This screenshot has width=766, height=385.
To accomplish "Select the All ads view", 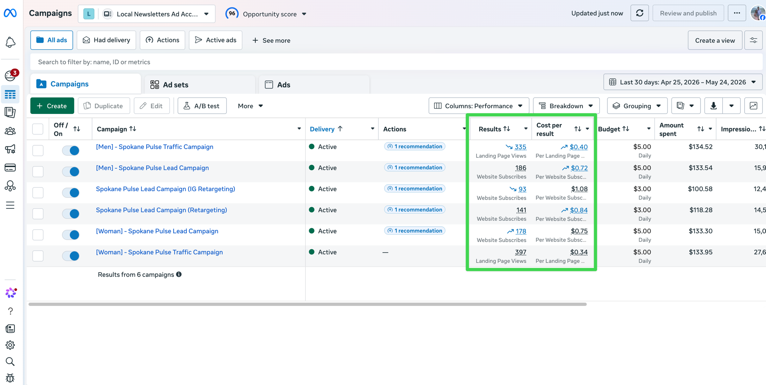I will click(52, 40).
